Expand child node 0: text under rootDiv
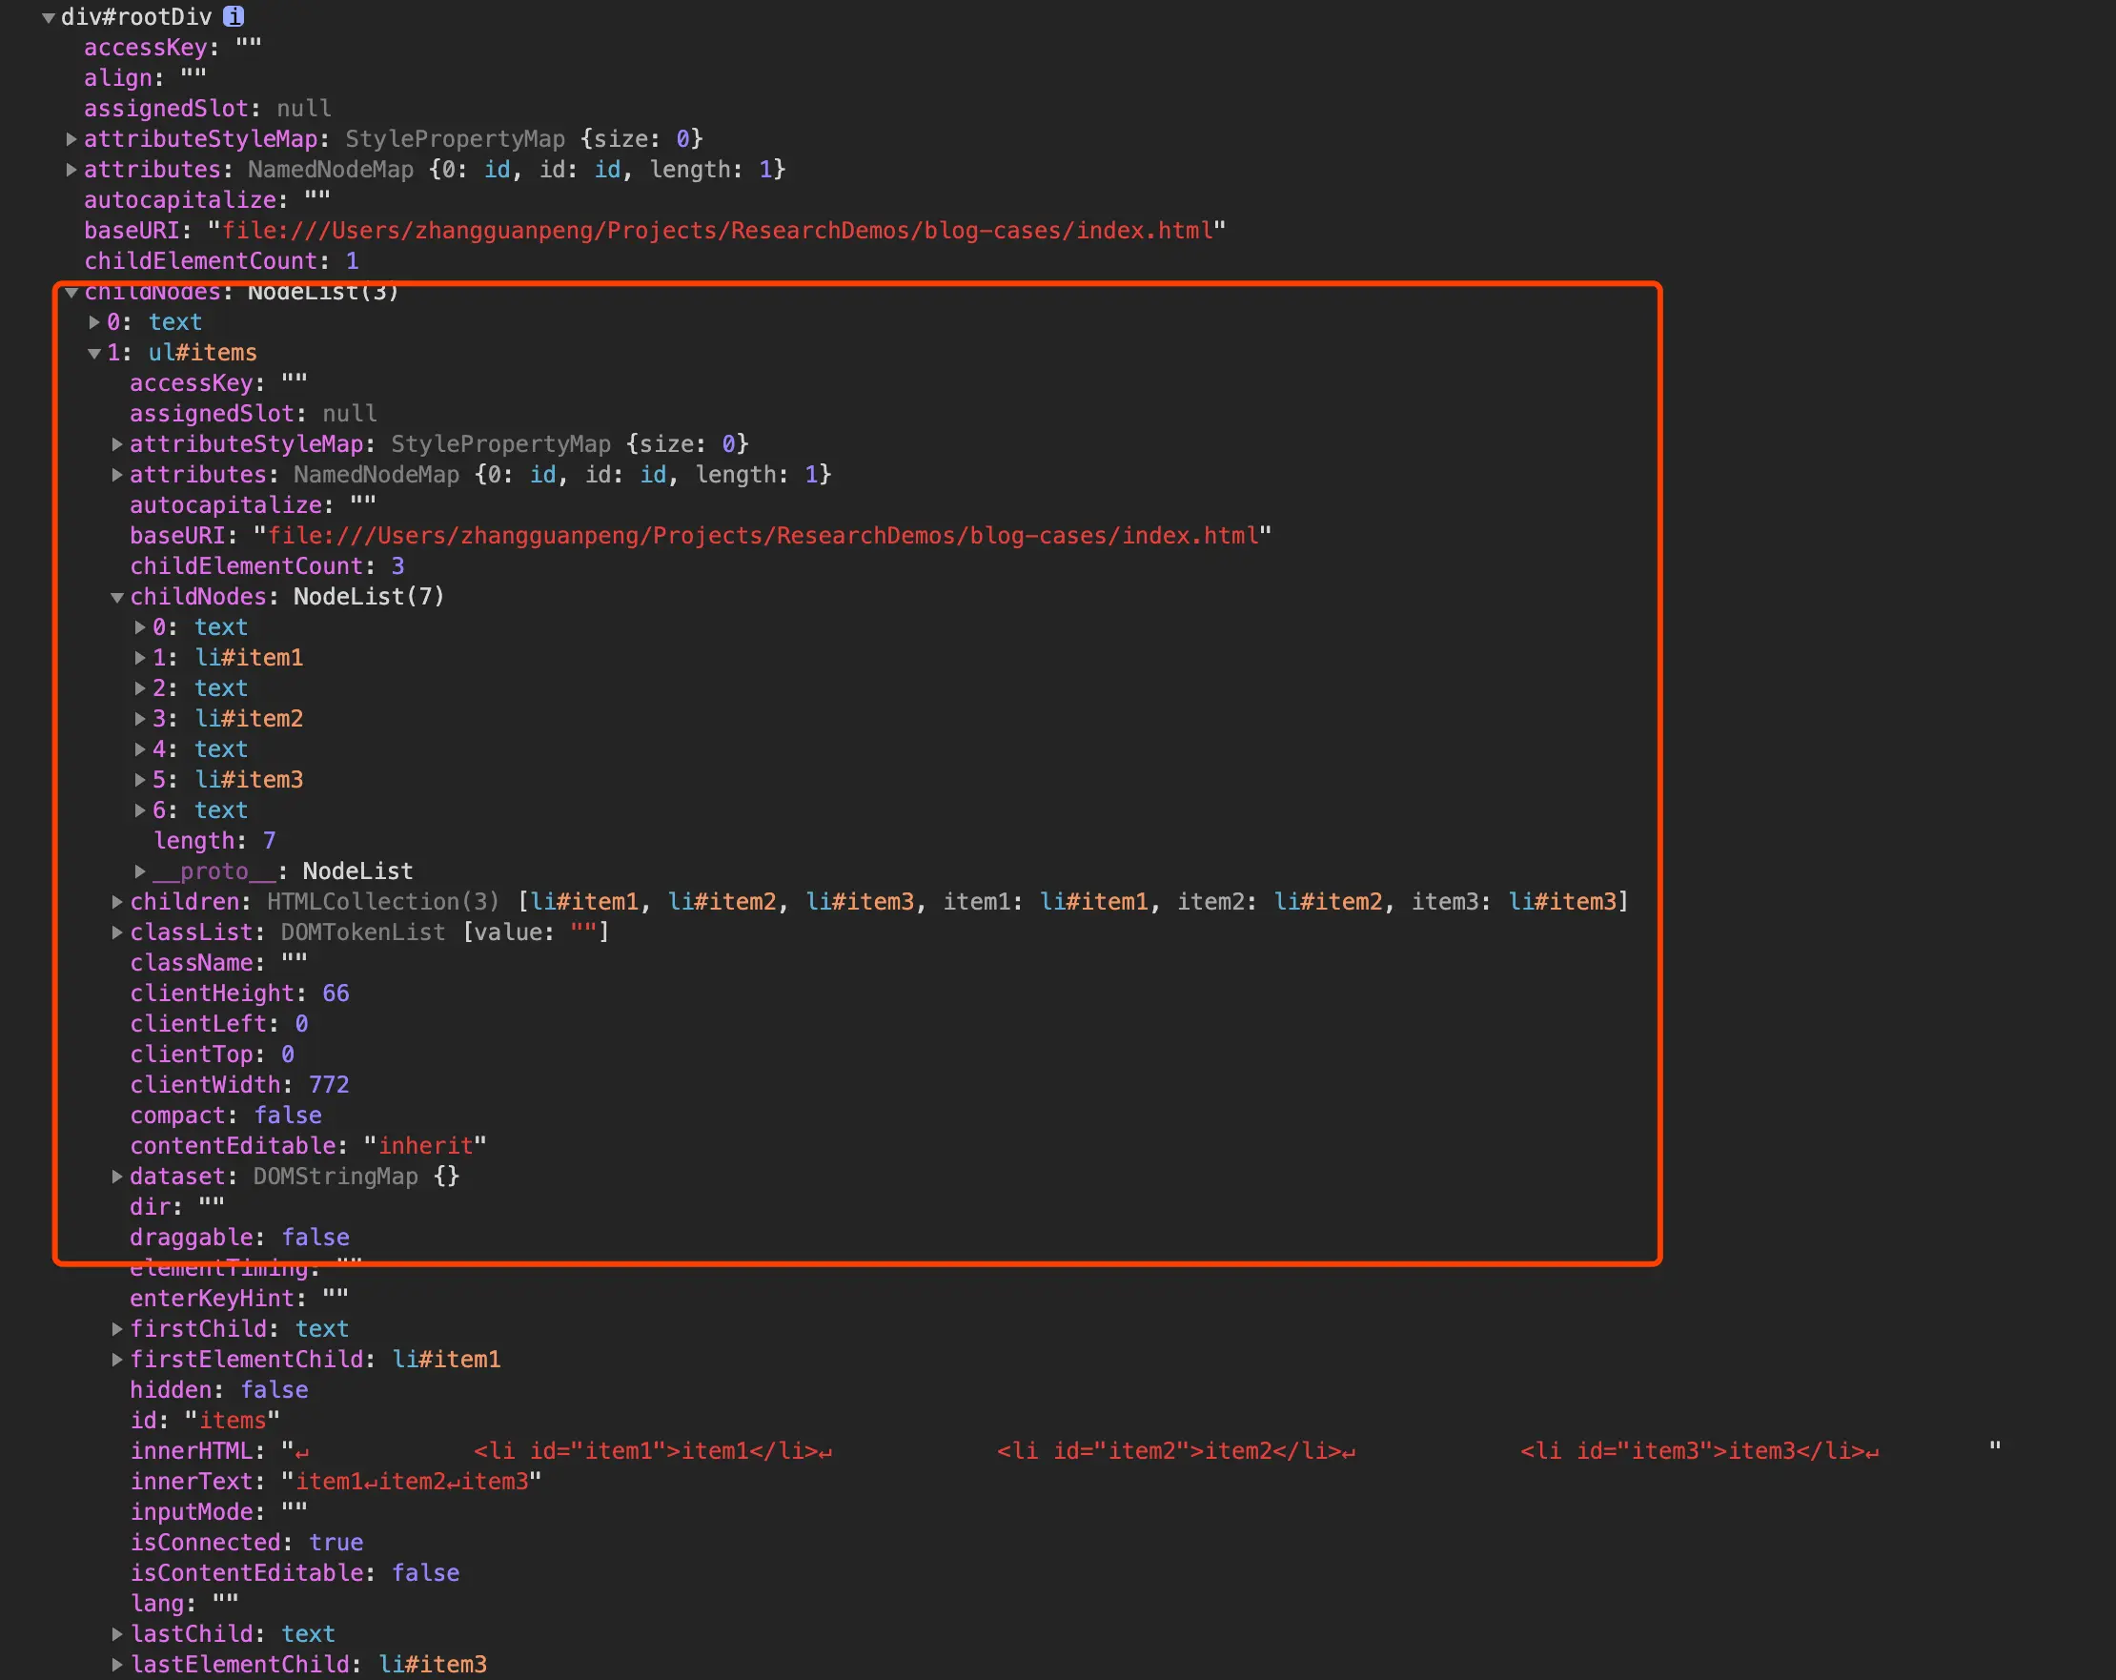The width and height of the screenshot is (2116, 1680). click(x=94, y=322)
